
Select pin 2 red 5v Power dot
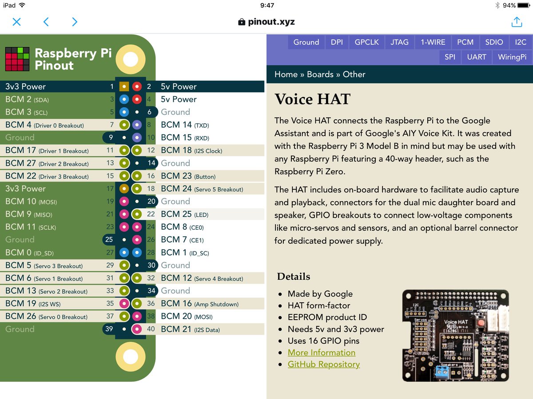(137, 86)
